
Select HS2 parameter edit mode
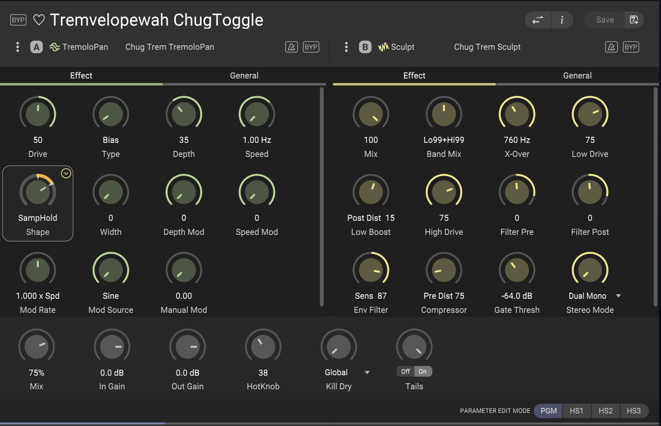point(606,411)
